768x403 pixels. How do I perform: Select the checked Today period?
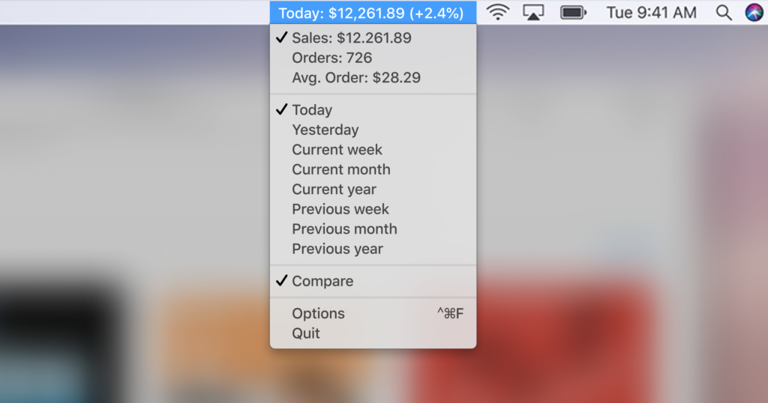pos(373,109)
